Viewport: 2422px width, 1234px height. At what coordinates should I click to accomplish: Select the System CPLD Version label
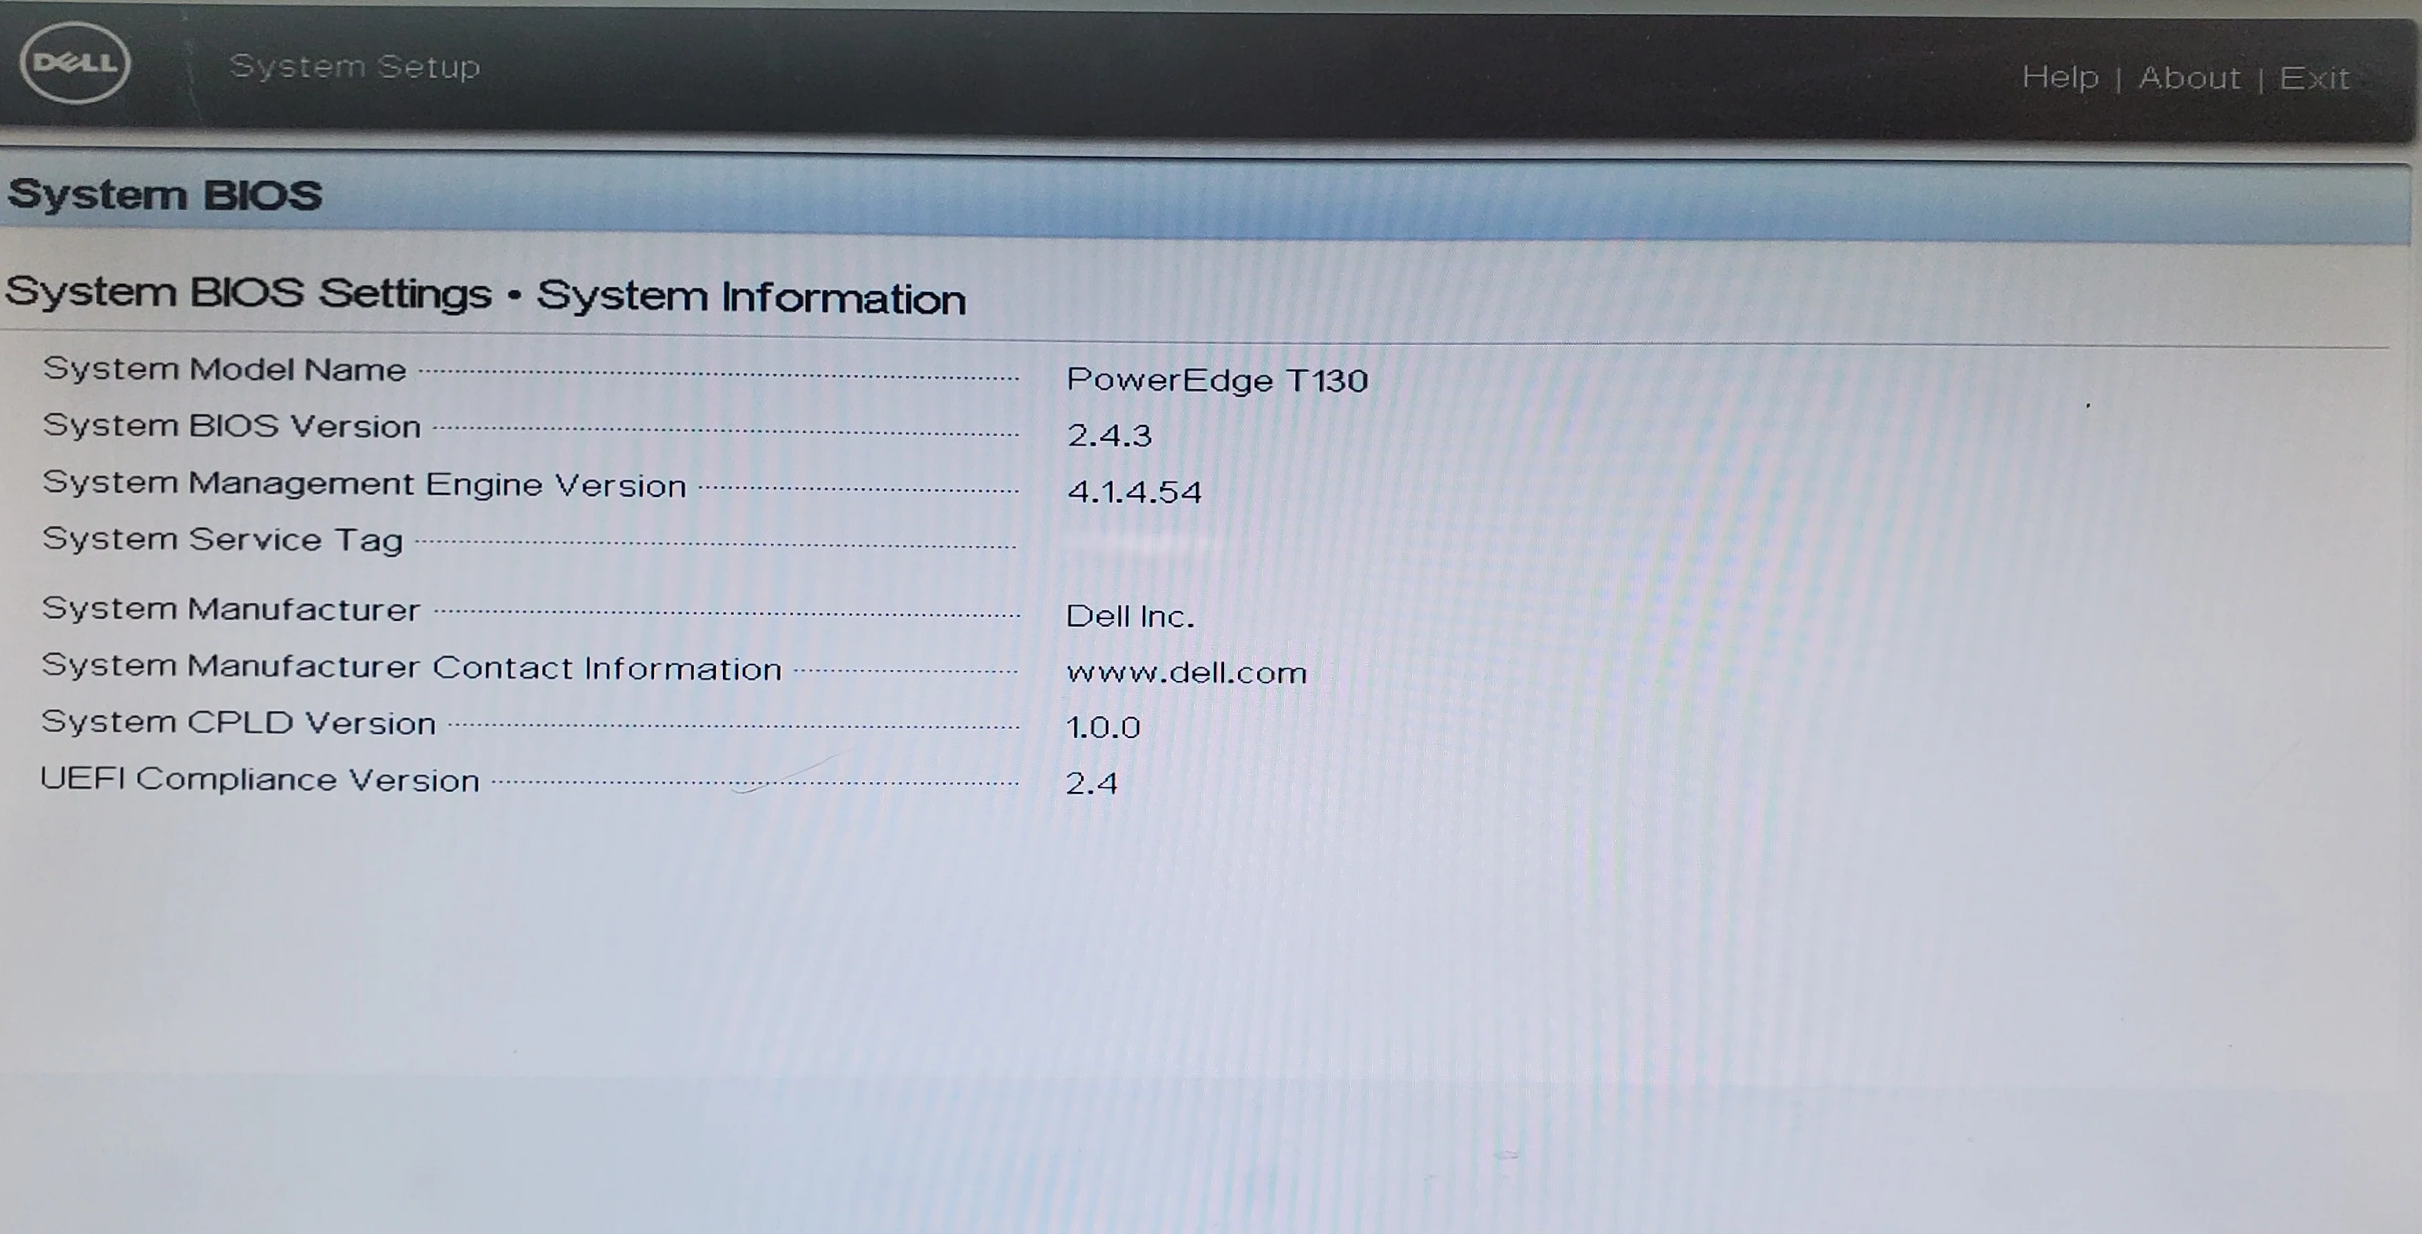click(239, 722)
